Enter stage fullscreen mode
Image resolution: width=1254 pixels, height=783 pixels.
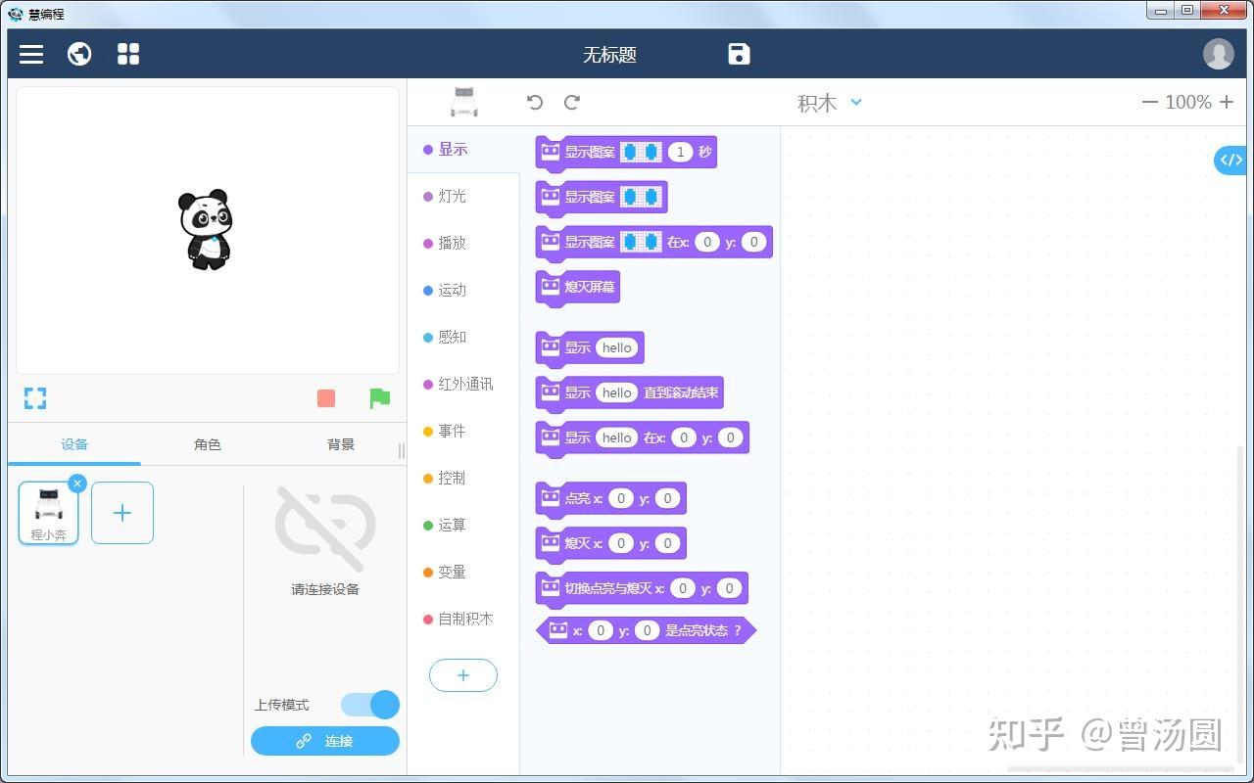(35, 398)
